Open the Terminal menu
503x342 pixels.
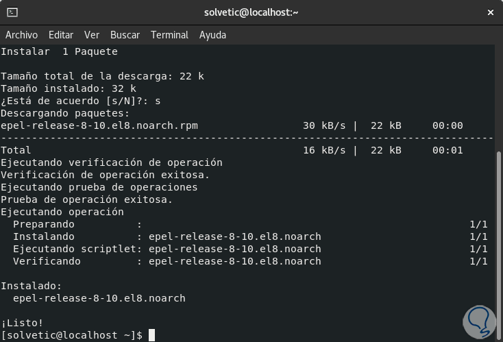pyautogui.click(x=169, y=35)
